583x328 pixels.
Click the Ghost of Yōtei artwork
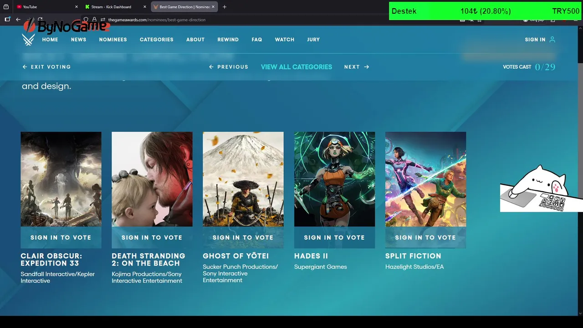click(x=243, y=179)
